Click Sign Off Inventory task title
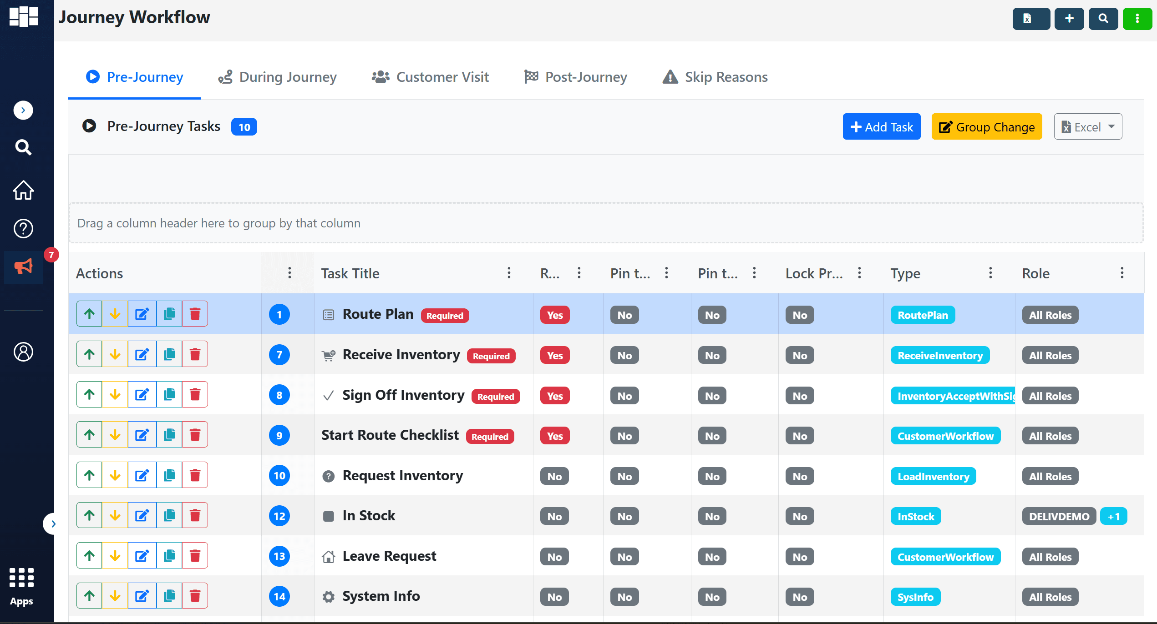Image resolution: width=1157 pixels, height=624 pixels. click(403, 395)
